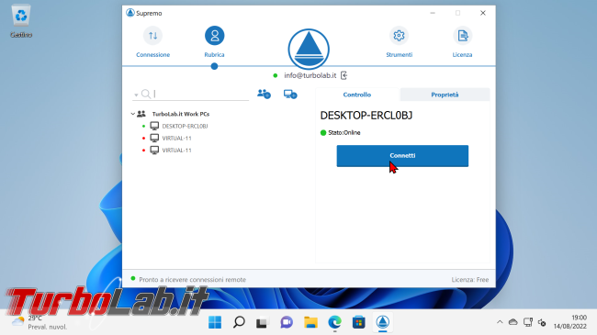
Task: Click the volume tray icon
Action: click(542, 322)
